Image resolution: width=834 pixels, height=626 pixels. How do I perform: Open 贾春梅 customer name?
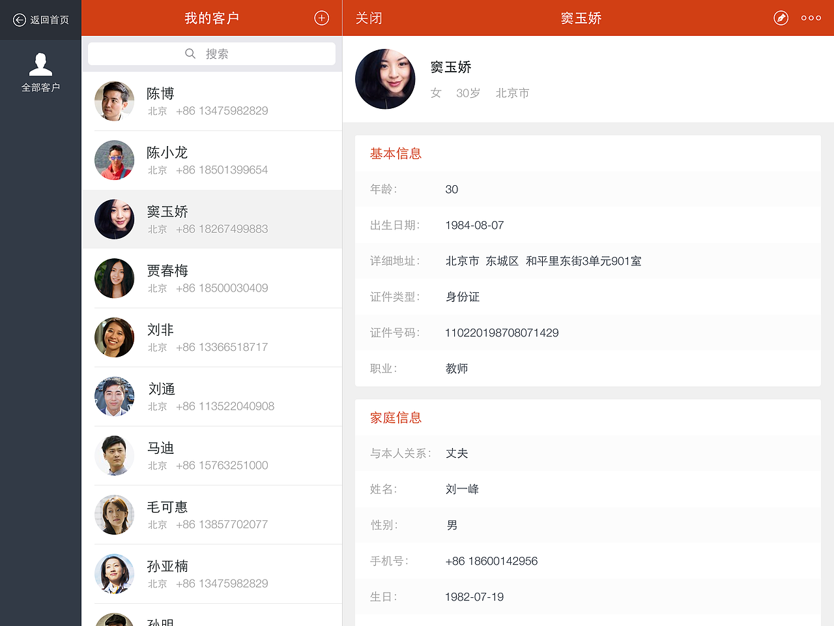point(167,271)
